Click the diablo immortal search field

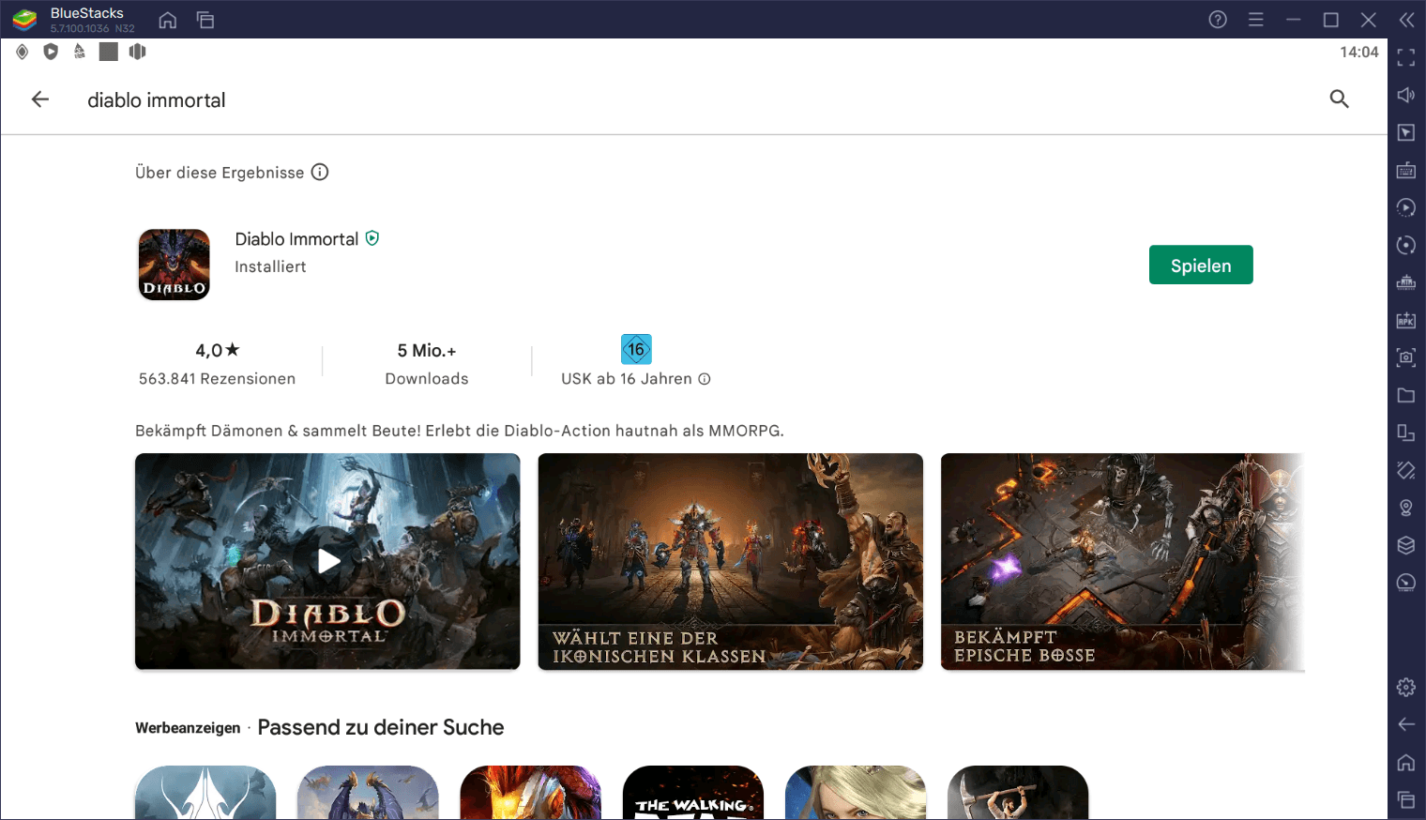157,100
